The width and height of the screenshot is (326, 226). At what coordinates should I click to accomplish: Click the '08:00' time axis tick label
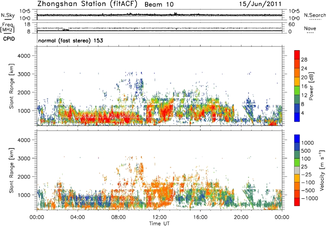tap(118, 217)
